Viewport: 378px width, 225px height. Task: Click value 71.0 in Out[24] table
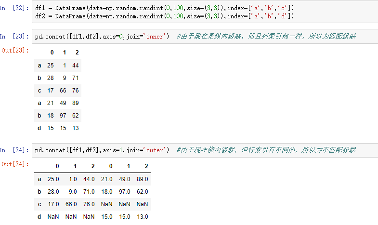click(x=89, y=192)
